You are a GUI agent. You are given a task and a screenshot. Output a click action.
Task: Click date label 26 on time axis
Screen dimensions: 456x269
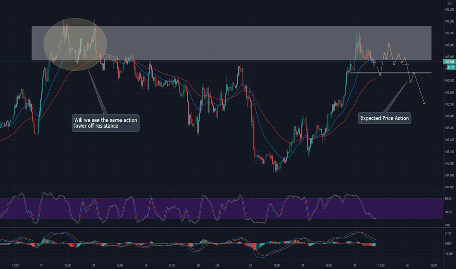(x=408, y=265)
